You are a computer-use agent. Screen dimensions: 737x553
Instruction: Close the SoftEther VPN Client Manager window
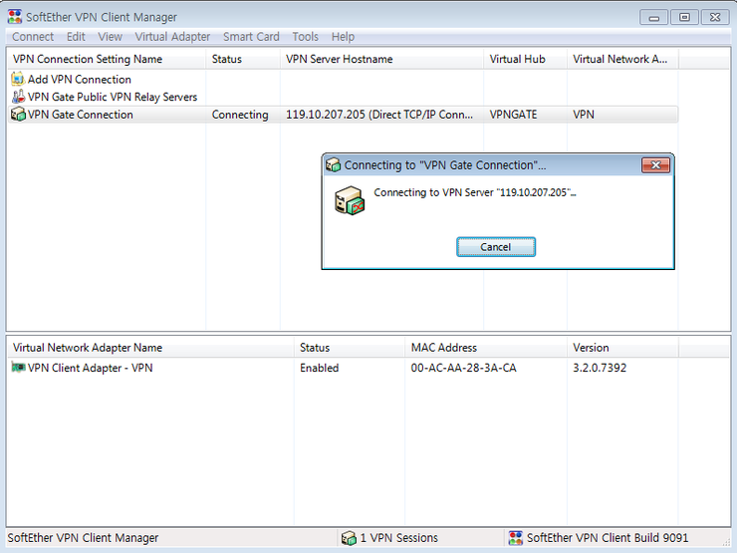coord(715,17)
